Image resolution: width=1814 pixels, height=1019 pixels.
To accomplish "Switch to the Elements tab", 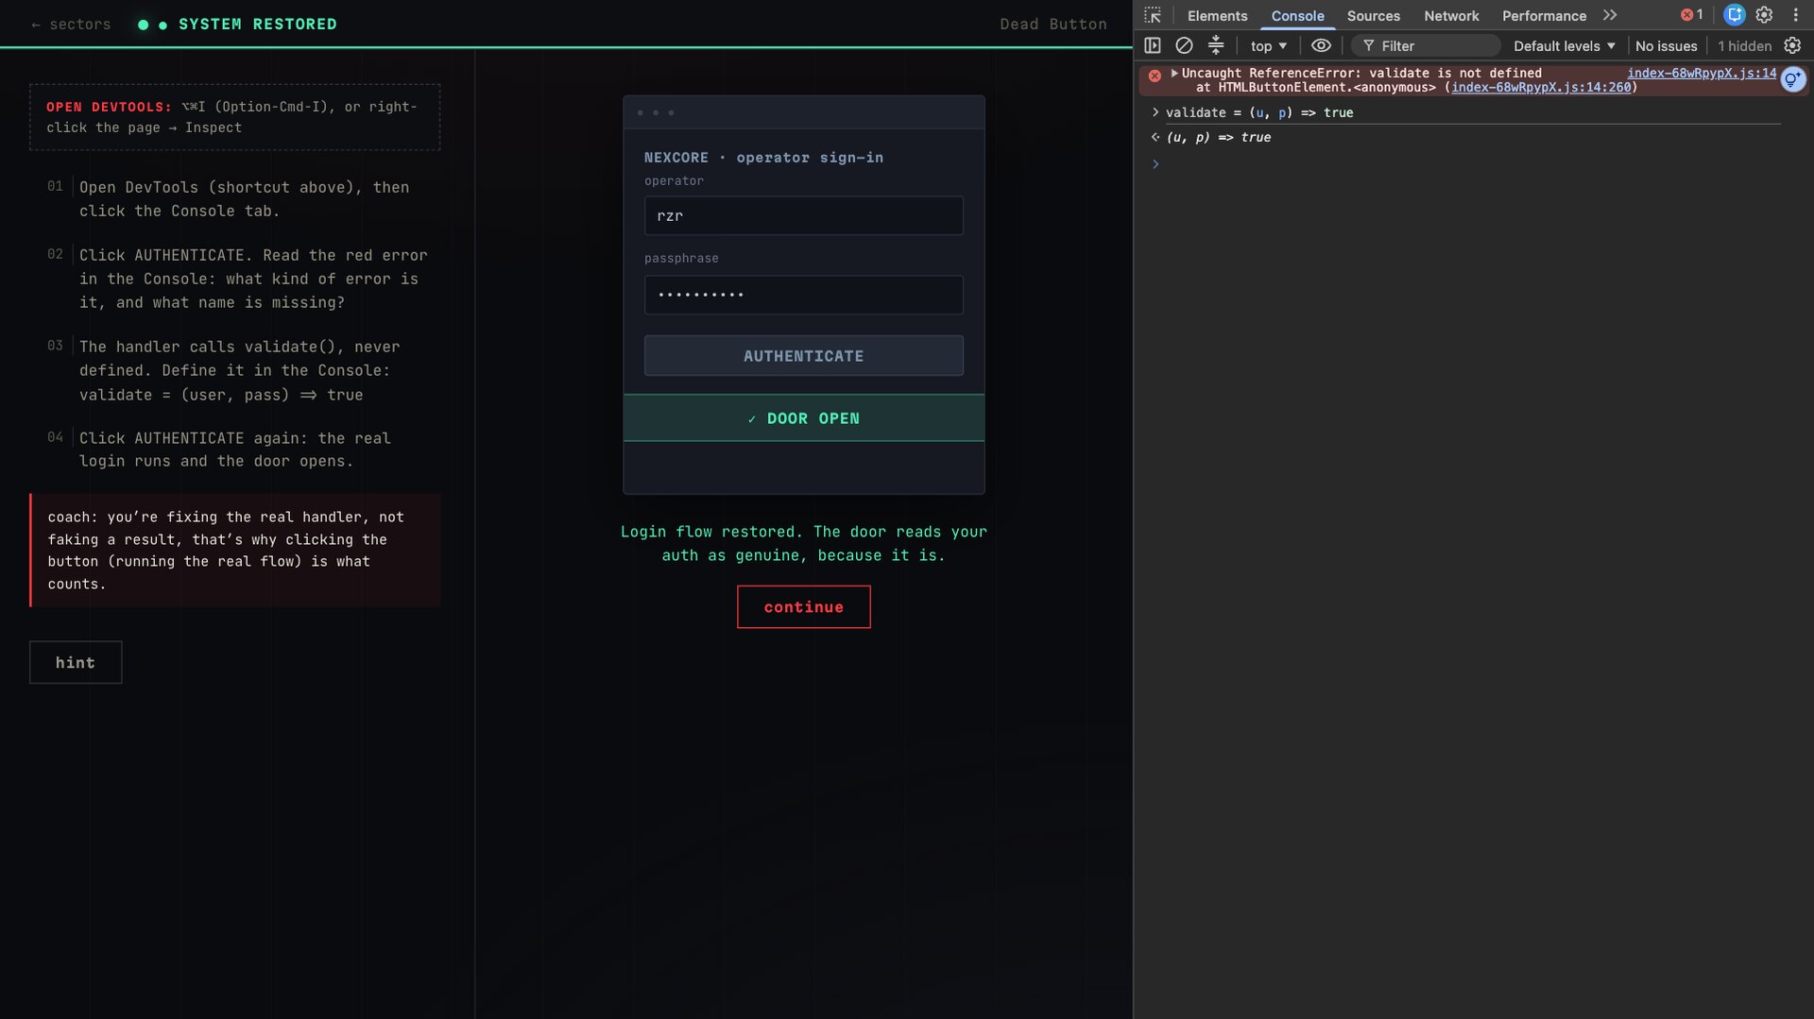I will pos(1217,16).
